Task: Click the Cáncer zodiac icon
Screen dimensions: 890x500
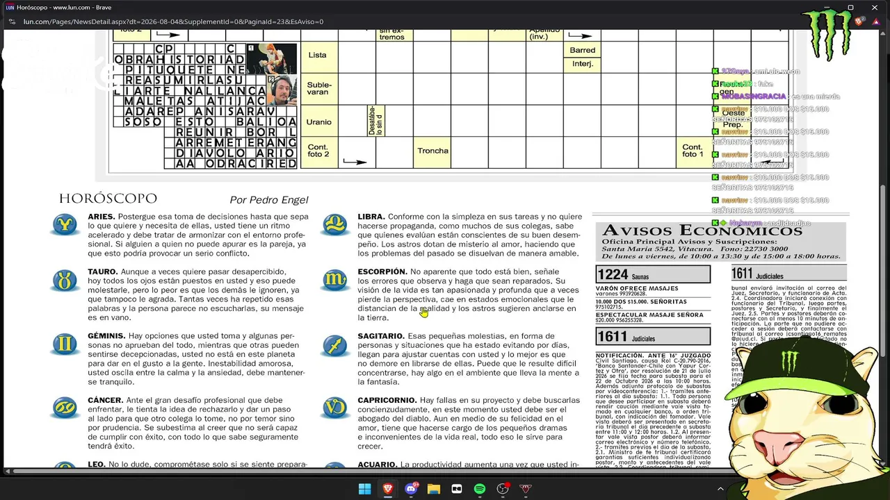Action: [x=65, y=408]
